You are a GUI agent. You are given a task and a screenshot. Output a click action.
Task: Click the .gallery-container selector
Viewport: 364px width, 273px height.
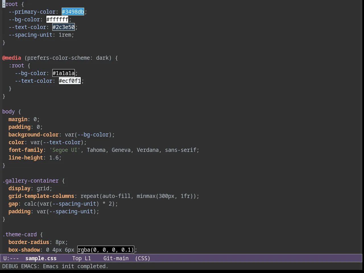pyautogui.click(x=30, y=181)
